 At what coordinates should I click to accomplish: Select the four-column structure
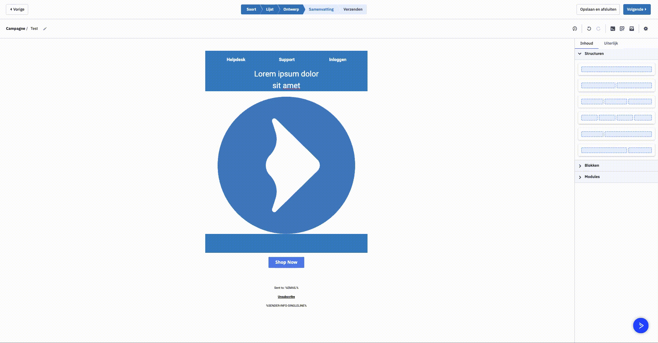(x=616, y=118)
